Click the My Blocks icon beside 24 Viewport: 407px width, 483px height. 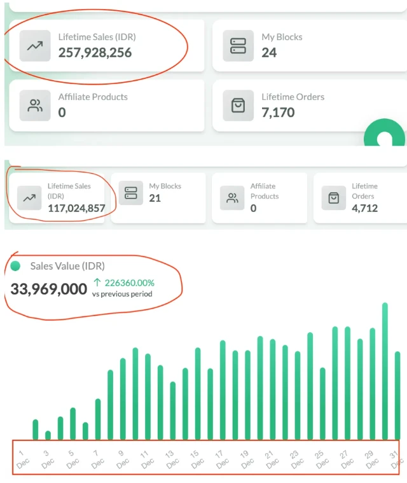[x=238, y=46]
